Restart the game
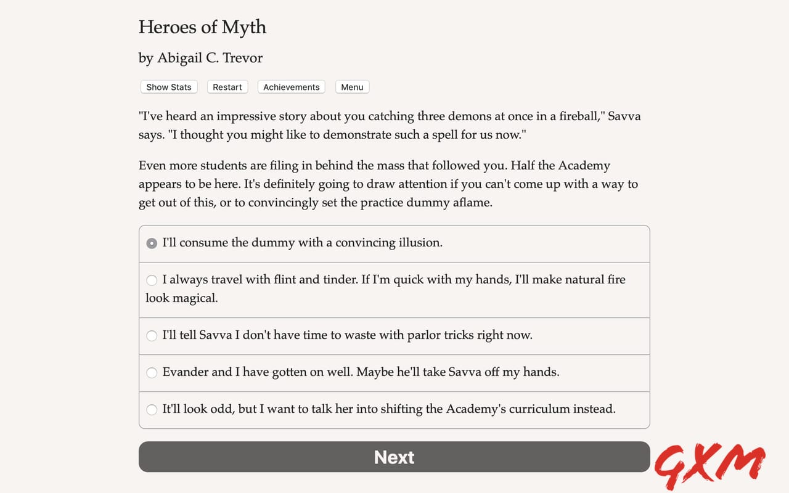Image resolution: width=789 pixels, height=493 pixels. pyautogui.click(x=227, y=87)
